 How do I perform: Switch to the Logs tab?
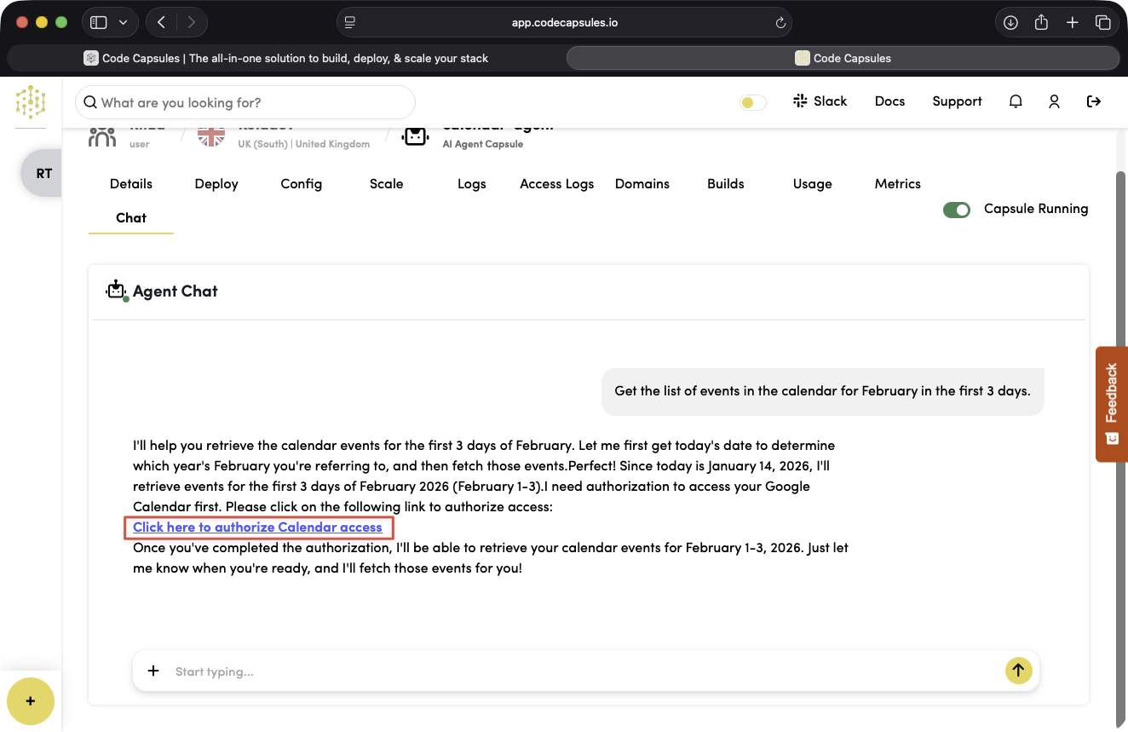point(471,184)
